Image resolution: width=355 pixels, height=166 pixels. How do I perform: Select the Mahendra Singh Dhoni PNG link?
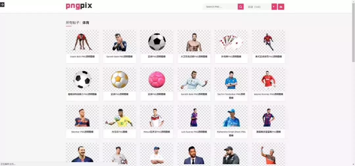231,134
